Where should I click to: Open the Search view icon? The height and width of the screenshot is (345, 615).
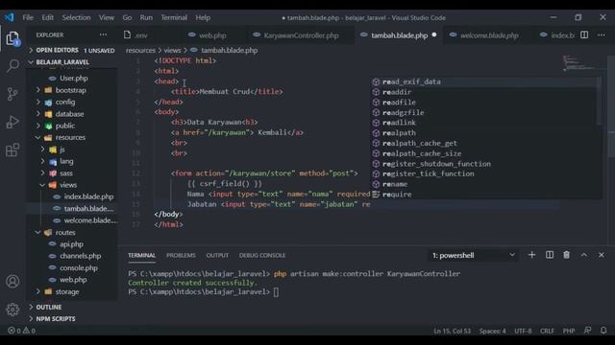12,65
